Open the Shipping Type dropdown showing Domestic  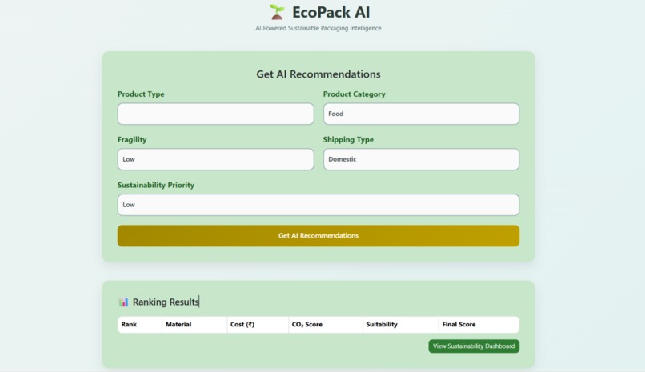coord(421,159)
